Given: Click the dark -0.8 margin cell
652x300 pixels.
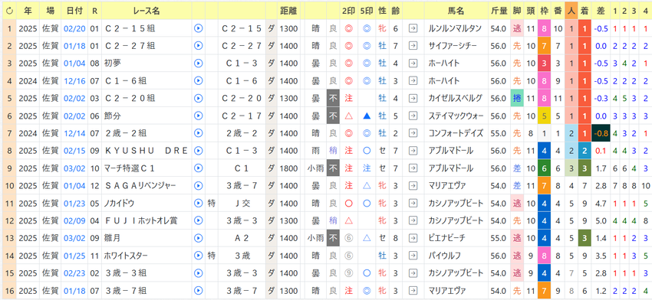Looking at the screenshot, I should 601,133.
